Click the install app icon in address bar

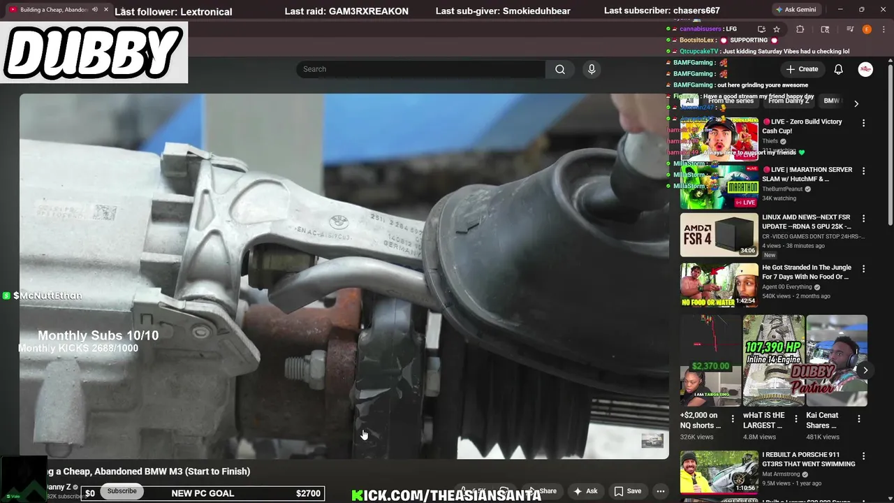click(761, 29)
